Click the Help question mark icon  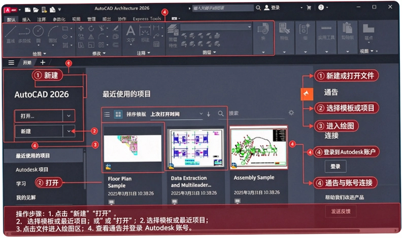[321, 8]
